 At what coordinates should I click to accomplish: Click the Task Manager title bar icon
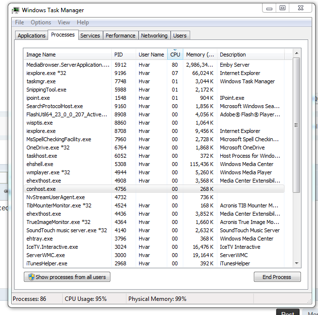tap(16, 10)
